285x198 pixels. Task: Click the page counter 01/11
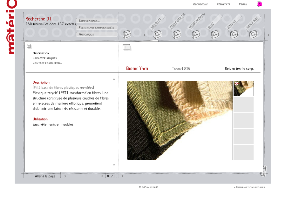coord(112,176)
